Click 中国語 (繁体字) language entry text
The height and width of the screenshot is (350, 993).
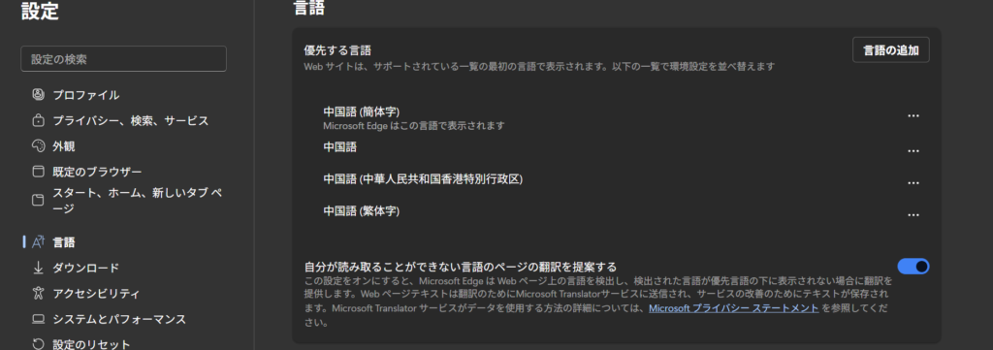tap(361, 210)
